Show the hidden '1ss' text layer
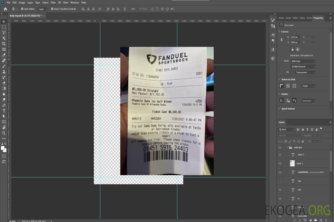This screenshot has height=222, width=334. click(280, 181)
